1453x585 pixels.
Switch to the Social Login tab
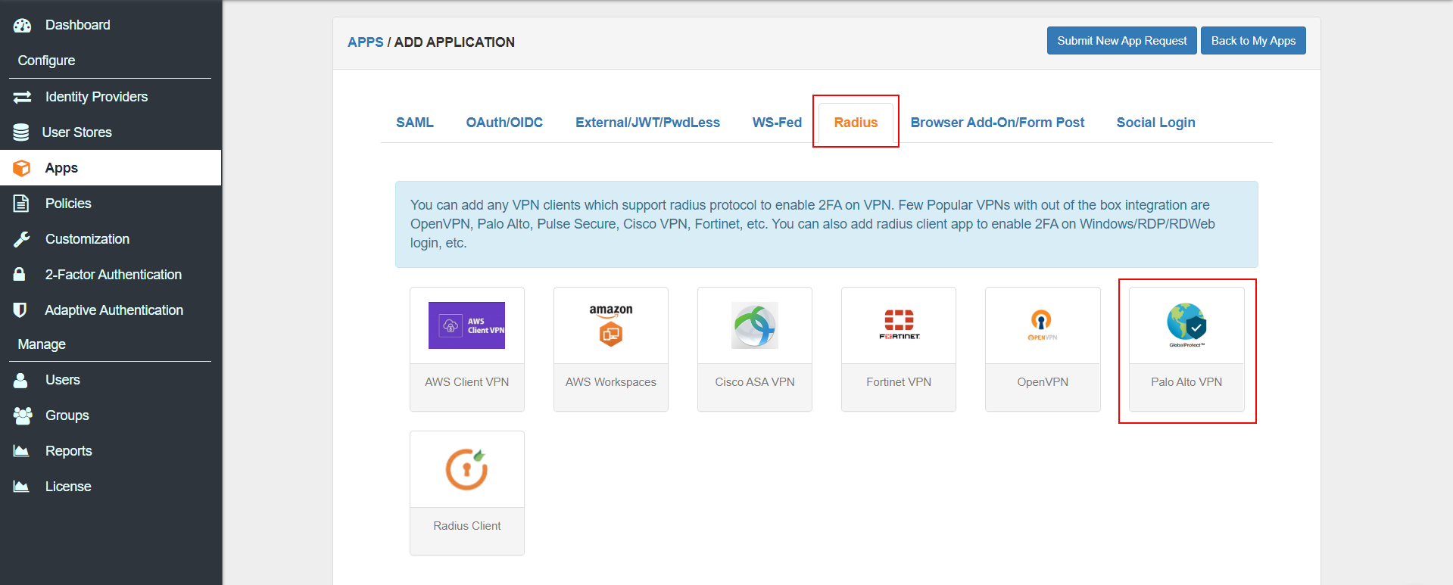tap(1155, 123)
